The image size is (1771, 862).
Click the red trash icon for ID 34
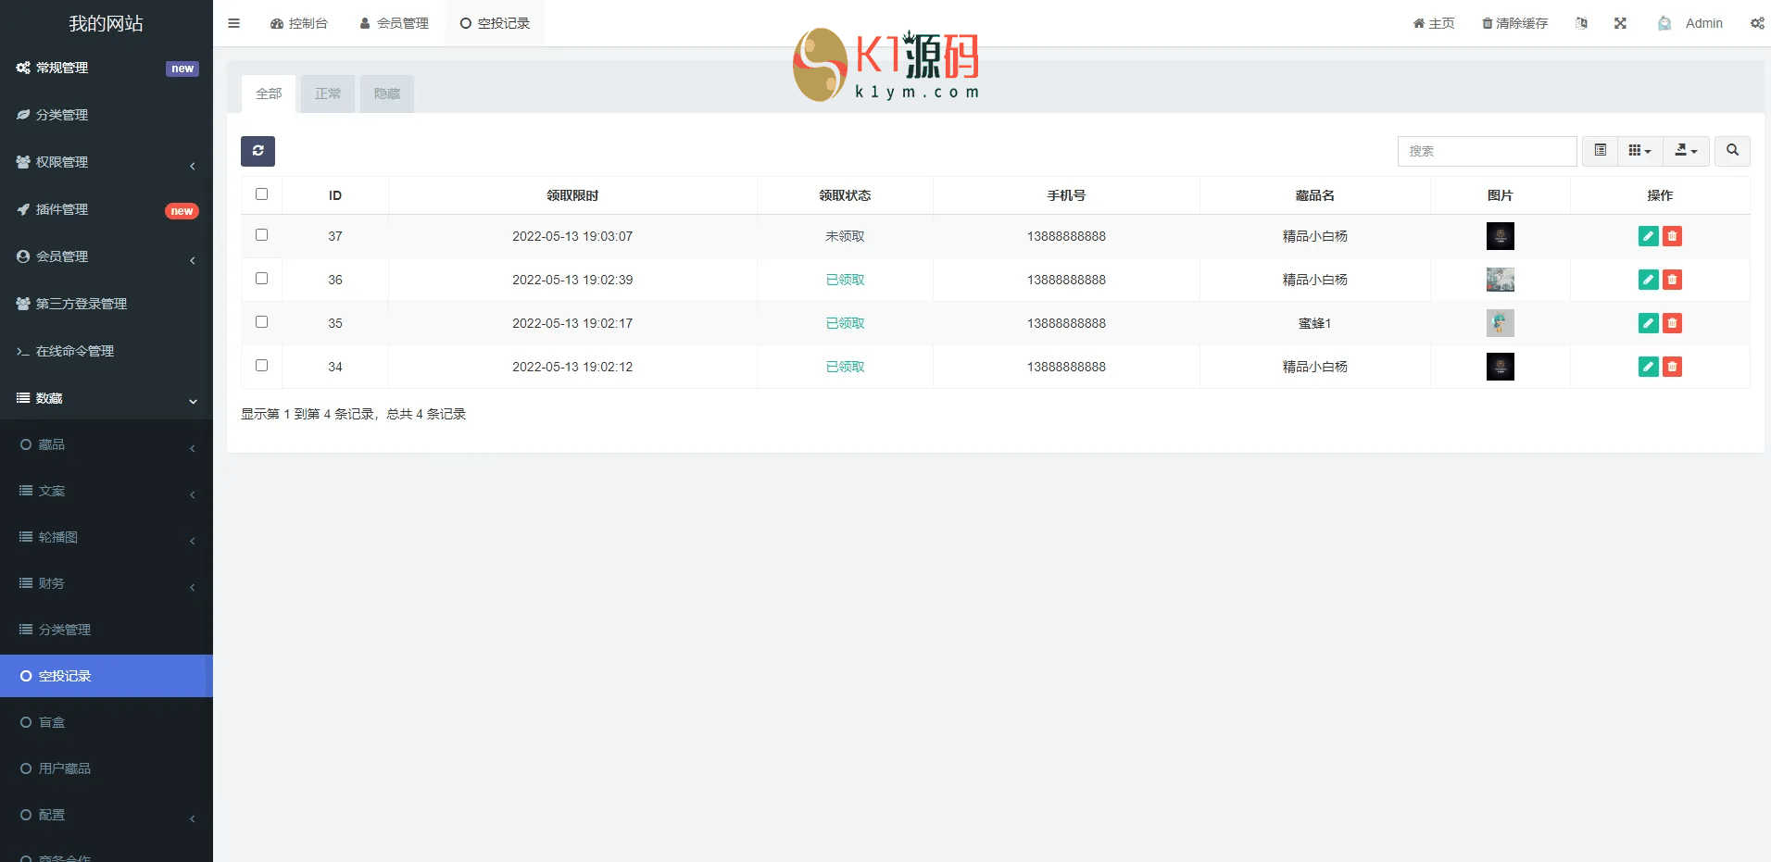coord(1672,367)
